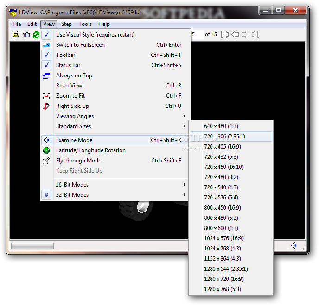Viewport: 319px width, 305px height.
Task: Select 1024 x 576 (16:9) size
Action: click(x=231, y=238)
